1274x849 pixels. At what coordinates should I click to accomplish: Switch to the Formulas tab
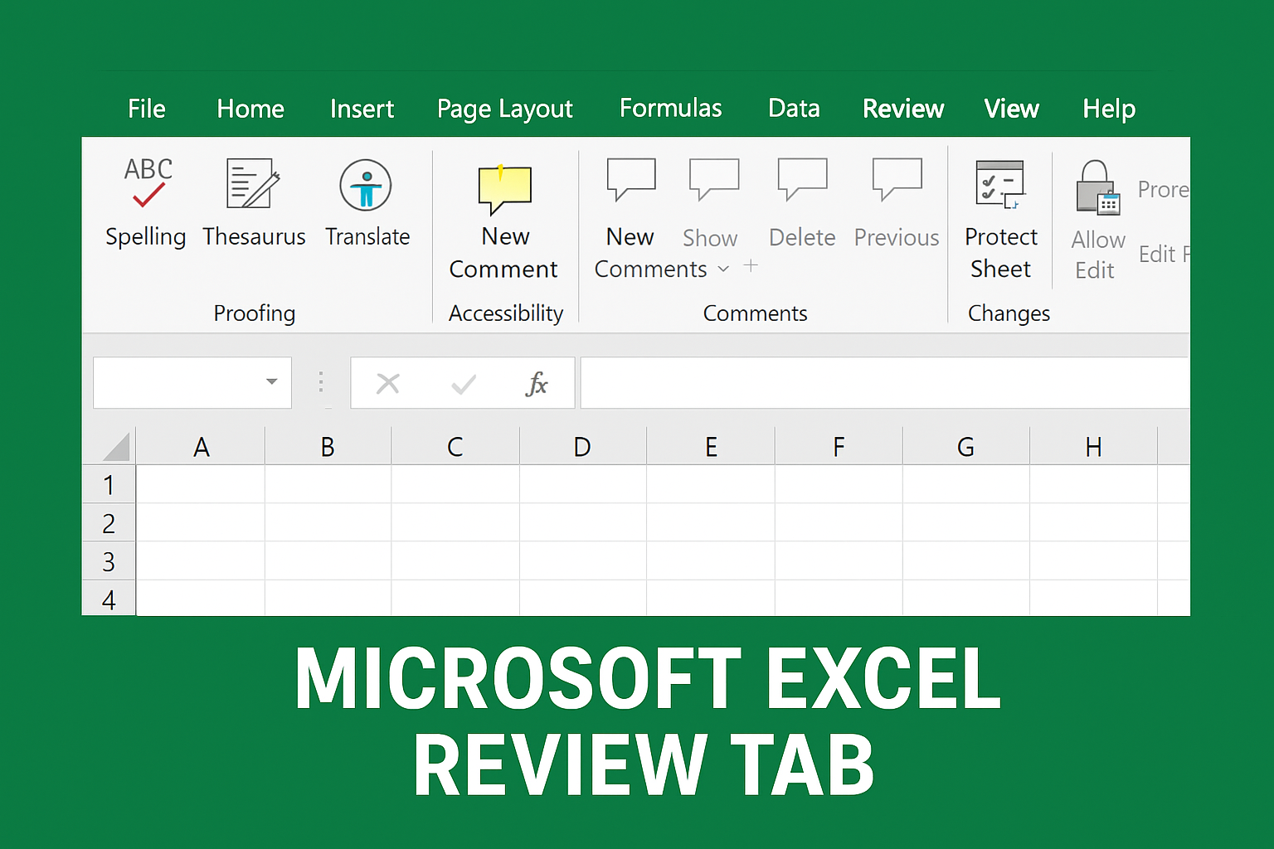pos(670,109)
